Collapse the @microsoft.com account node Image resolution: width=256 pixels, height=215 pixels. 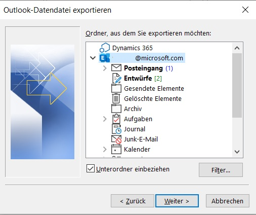(x=93, y=58)
